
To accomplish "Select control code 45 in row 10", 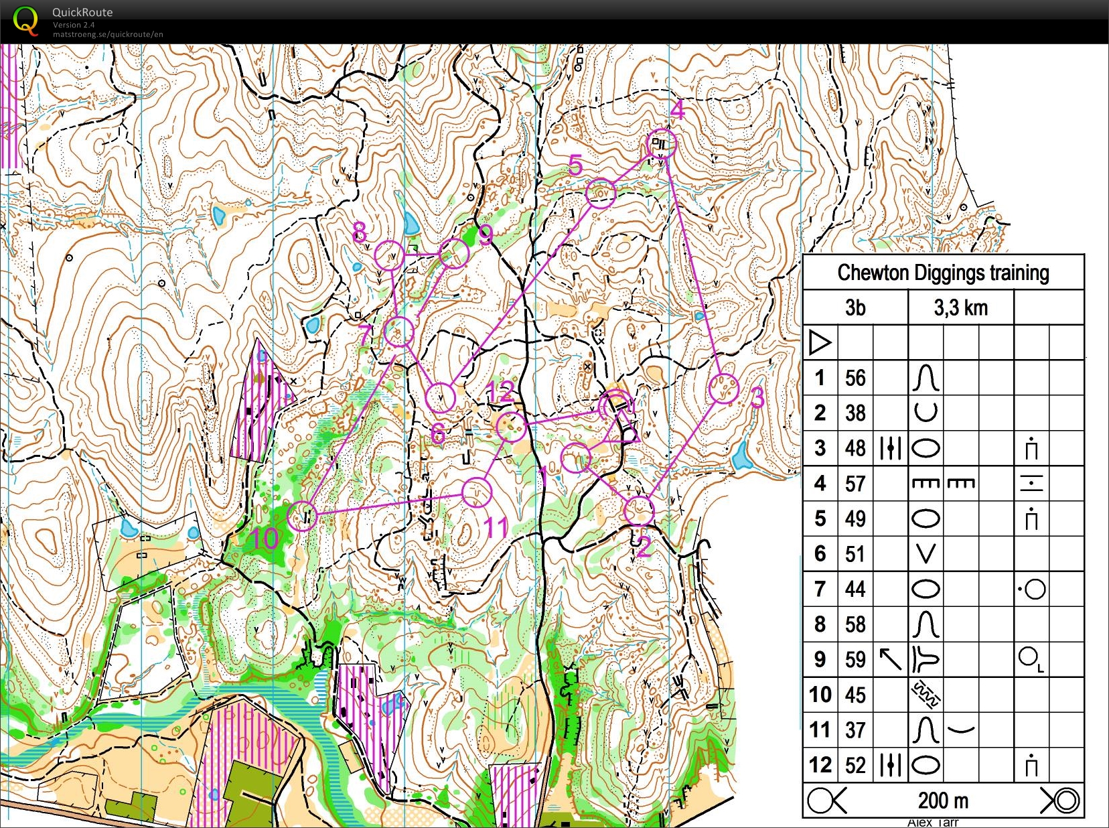I will coord(855,695).
